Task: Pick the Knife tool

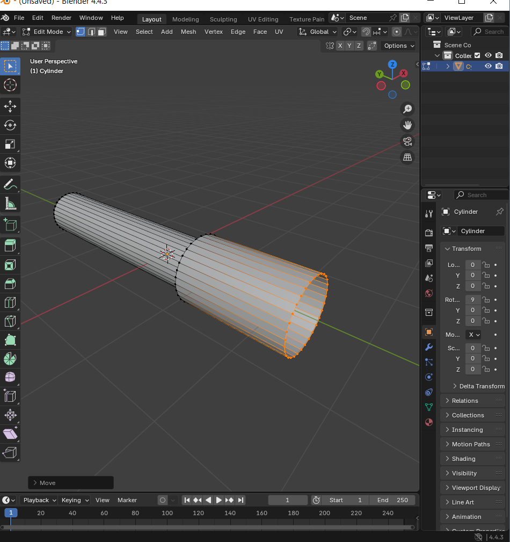Action: (10, 321)
